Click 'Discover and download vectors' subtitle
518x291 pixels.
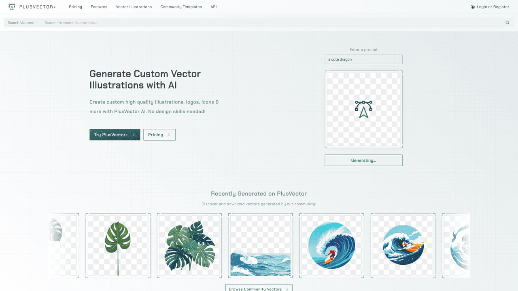pos(259,204)
